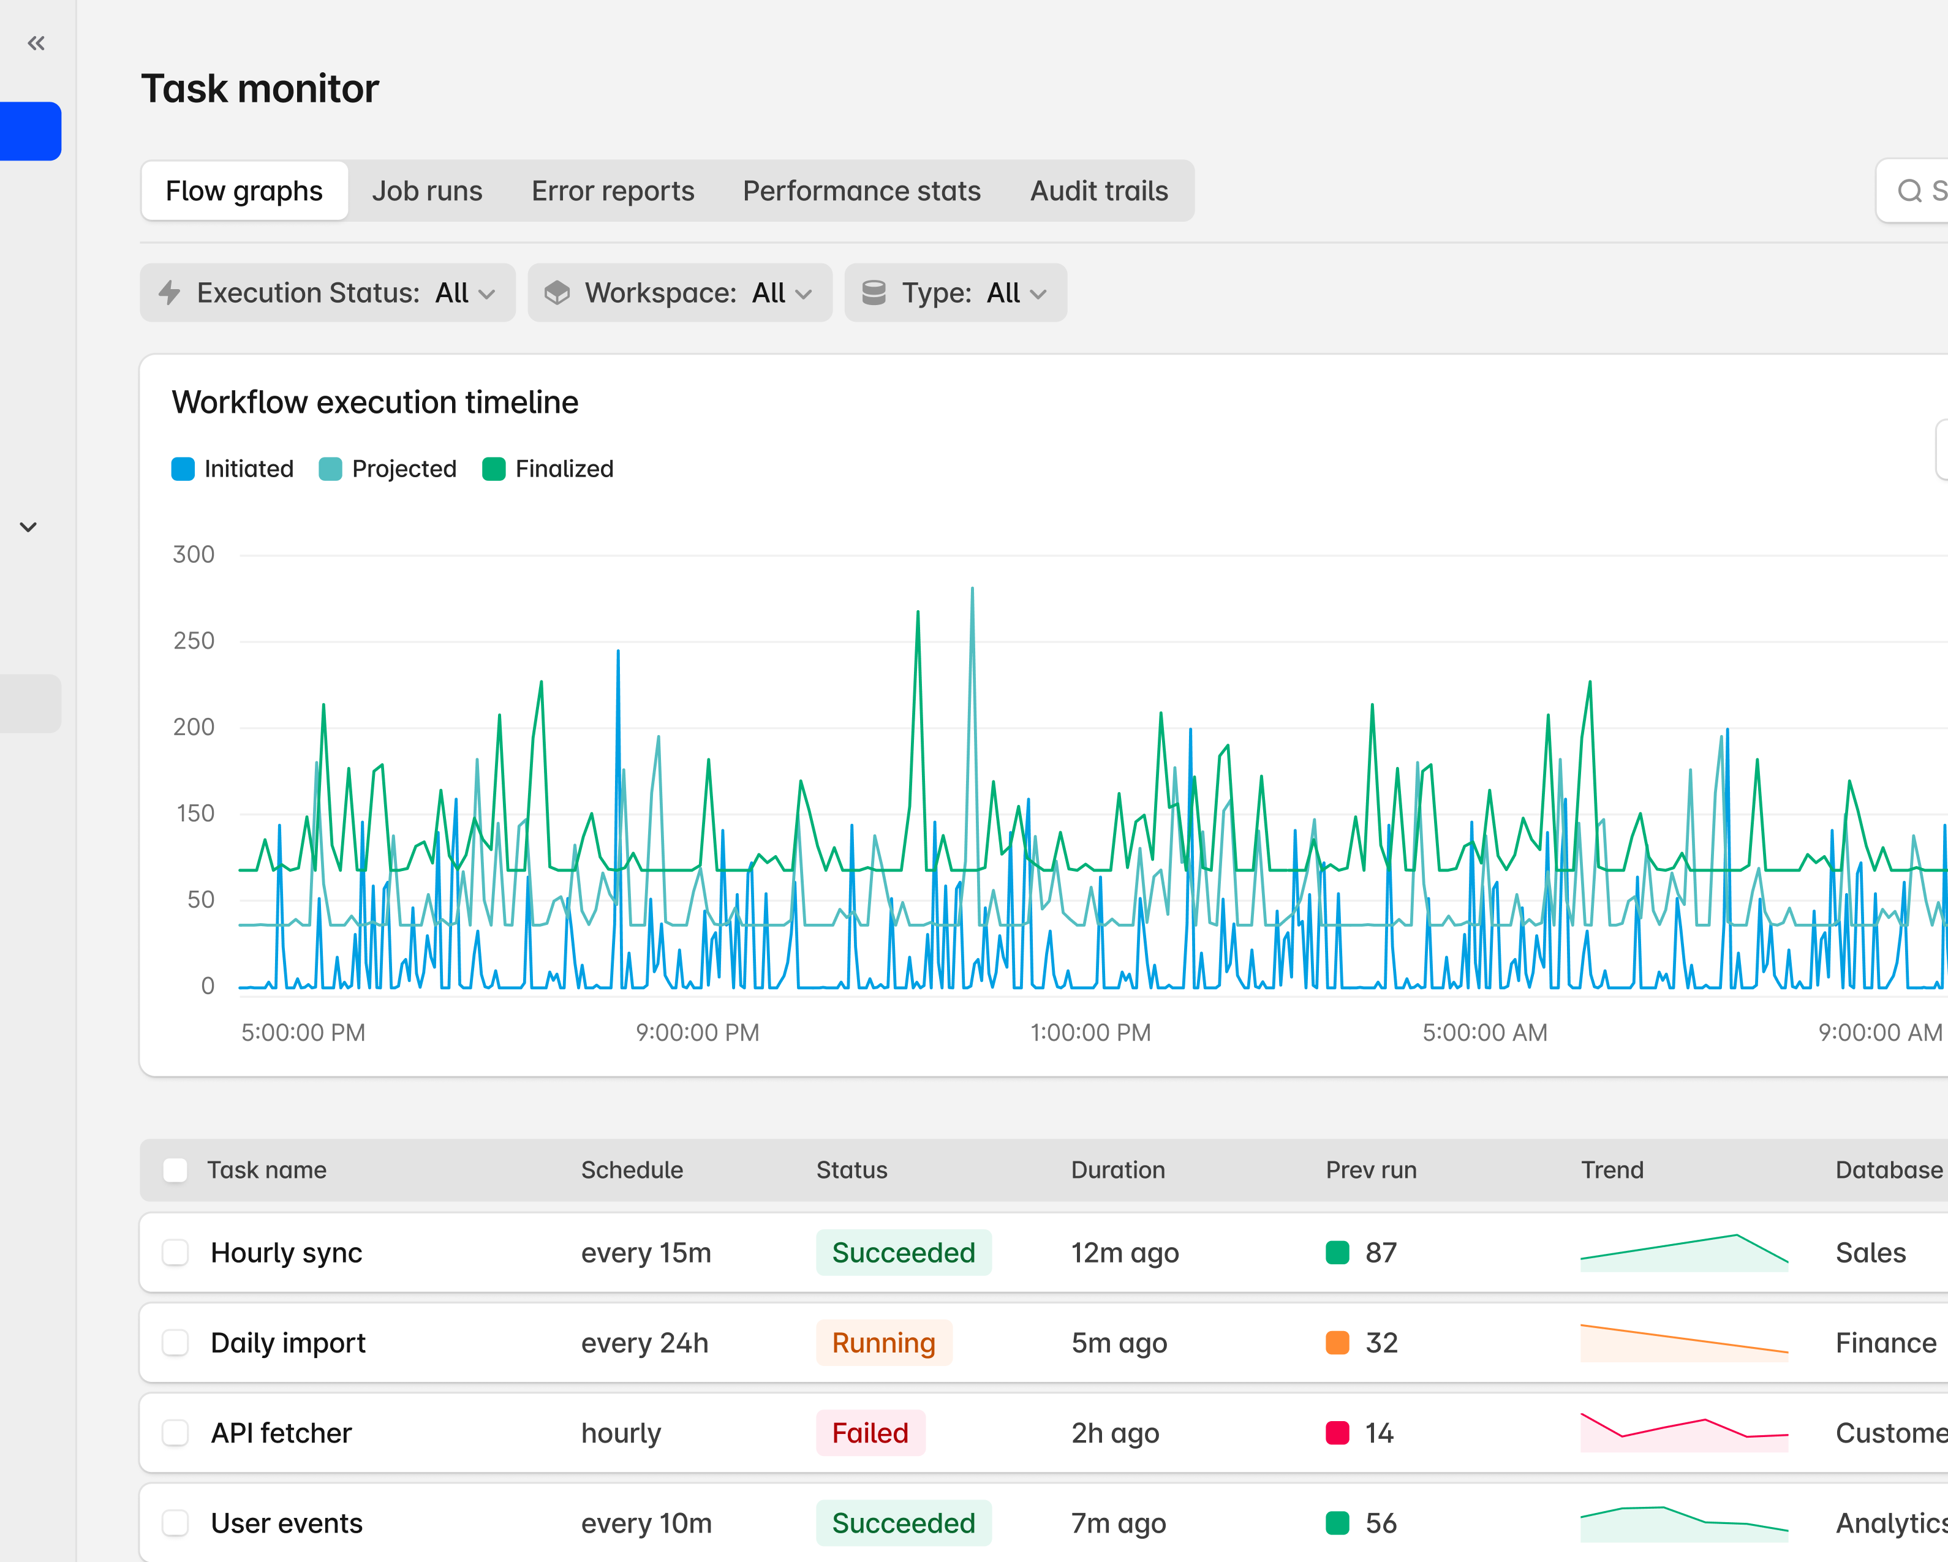Viewport: 1948px width, 1562px height.
Task: Check the Hourly sync row checkbox
Action: (175, 1253)
